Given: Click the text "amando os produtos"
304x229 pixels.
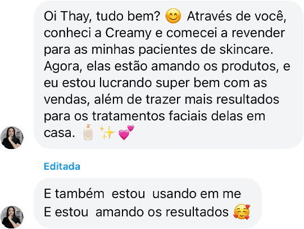Looking at the screenshot, I should [214, 67].
